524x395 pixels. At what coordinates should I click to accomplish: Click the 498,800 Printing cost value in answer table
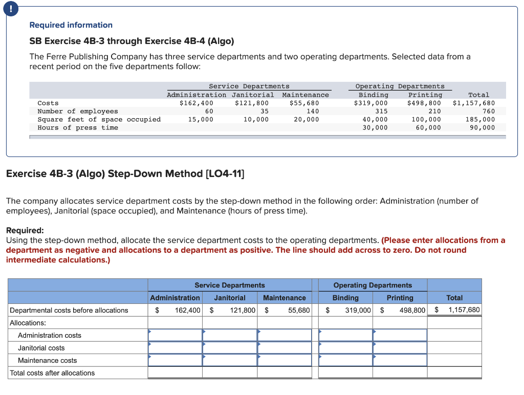click(412, 310)
